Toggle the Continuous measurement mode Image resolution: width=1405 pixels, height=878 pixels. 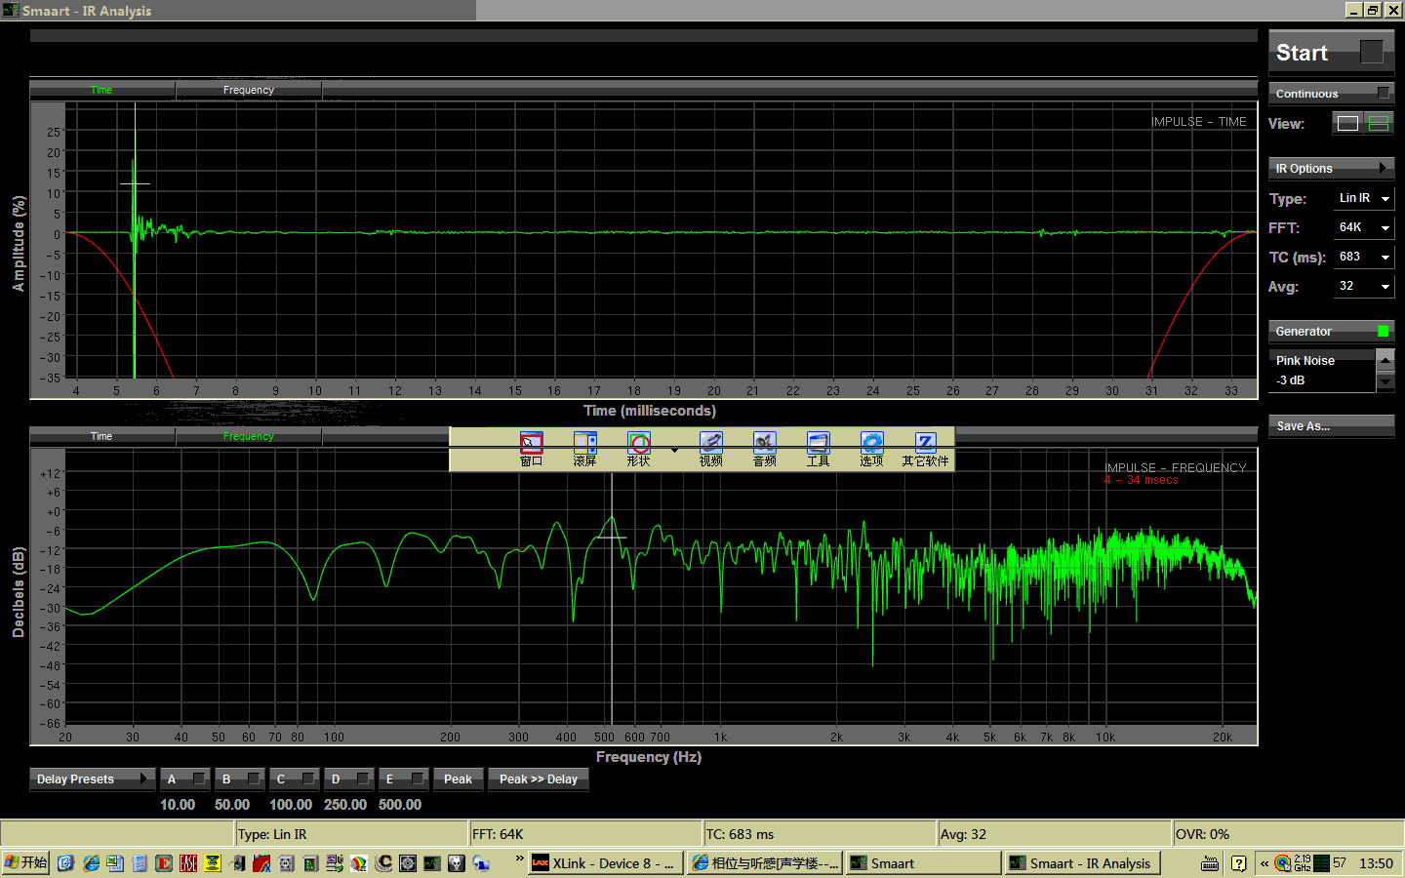[1331, 94]
